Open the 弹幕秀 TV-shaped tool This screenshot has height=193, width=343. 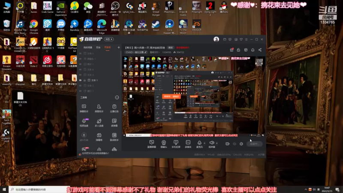tap(99, 137)
